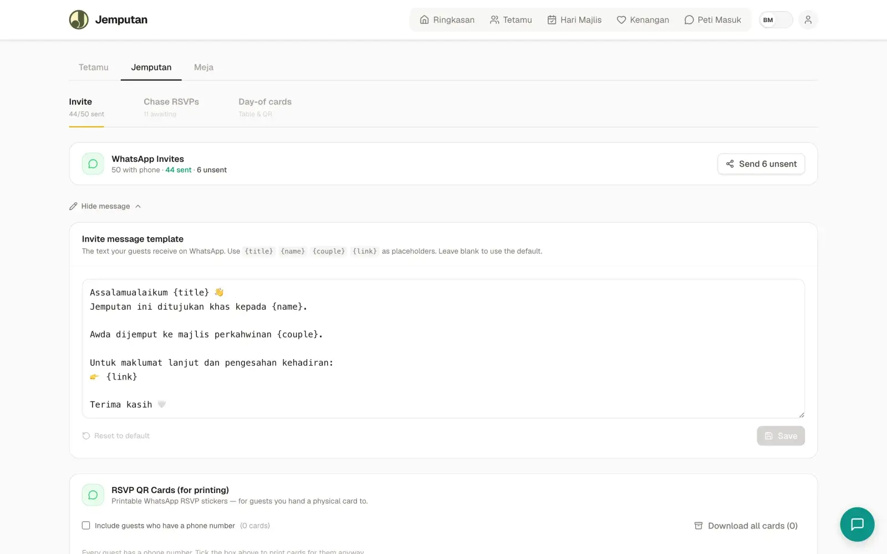Save the invite message template
Image resolution: width=887 pixels, height=554 pixels.
[781, 436]
